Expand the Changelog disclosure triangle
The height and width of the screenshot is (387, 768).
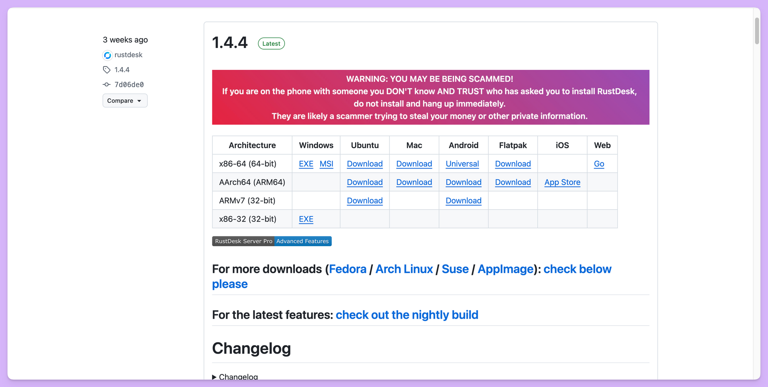(214, 377)
